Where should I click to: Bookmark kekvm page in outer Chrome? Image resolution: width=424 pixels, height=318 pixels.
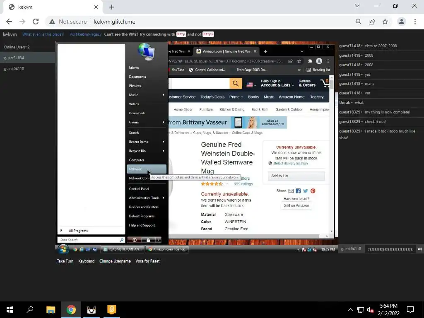[x=385, y=22]
